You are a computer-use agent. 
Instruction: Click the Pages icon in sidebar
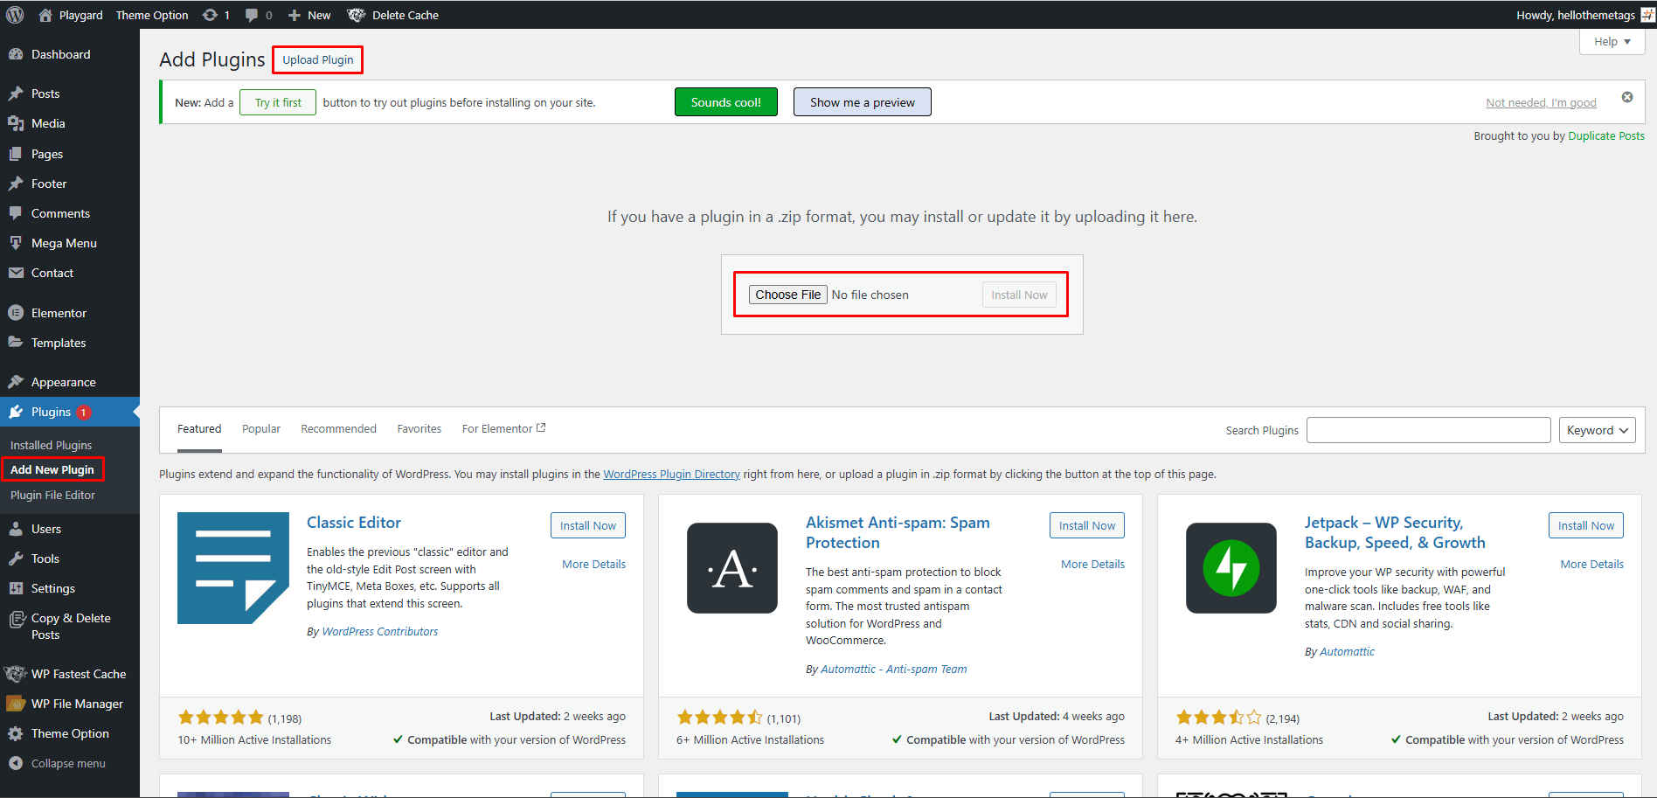click(16, 154)
